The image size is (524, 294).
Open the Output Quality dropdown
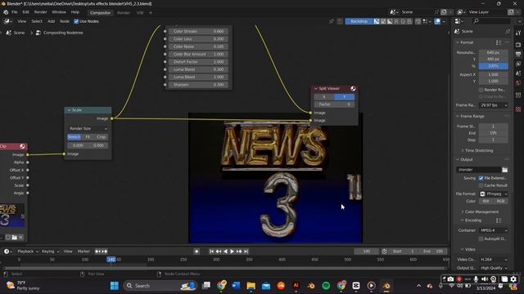point(494,268)
